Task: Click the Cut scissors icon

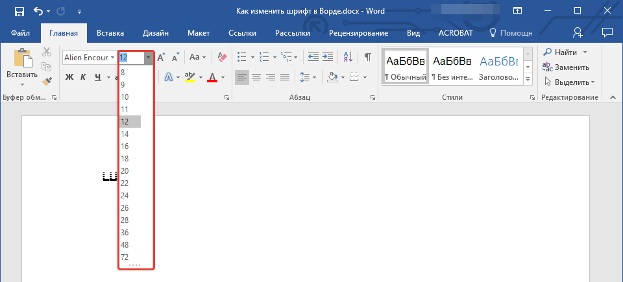Action: pos(47,53)
